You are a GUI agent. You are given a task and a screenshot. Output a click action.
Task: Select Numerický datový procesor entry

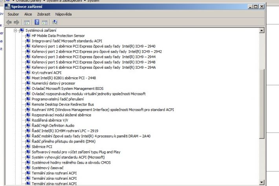[x=53, y=83]
